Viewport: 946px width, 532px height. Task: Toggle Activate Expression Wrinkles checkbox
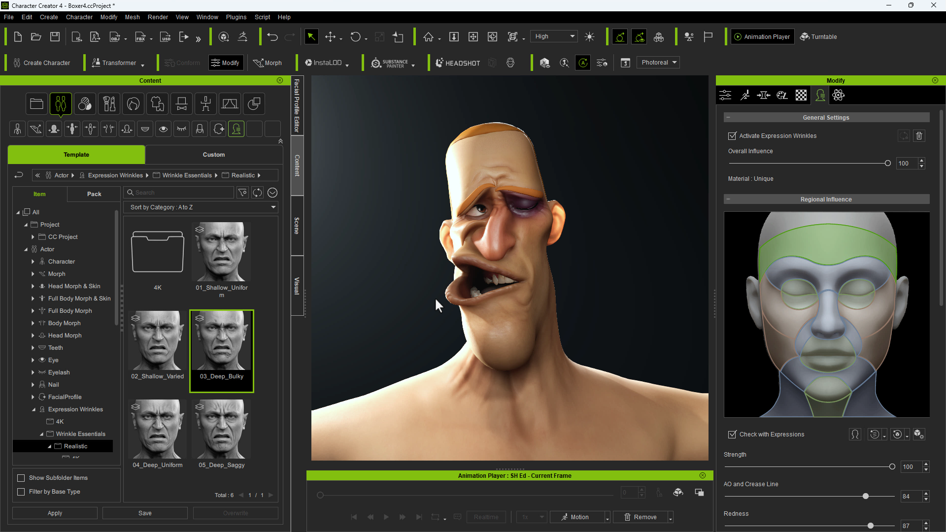coord(732,136)
